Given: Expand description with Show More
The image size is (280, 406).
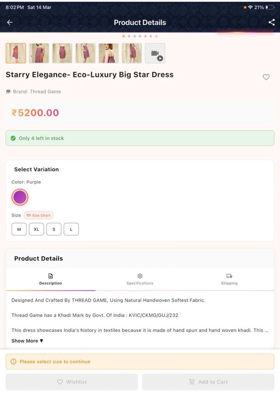Looking at the screenshot, I should (27, 341).
